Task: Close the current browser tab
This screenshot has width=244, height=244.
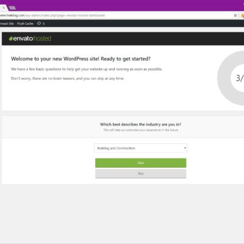Action: pos(4,8)
